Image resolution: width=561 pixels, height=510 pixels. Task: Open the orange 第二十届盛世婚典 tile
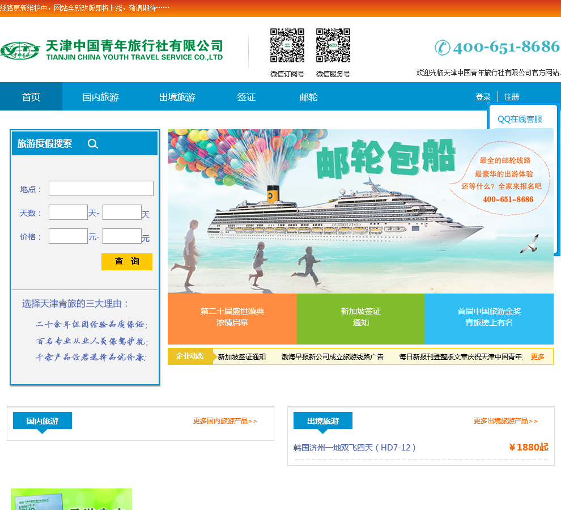pyautogui.click(x=232, y=319)
